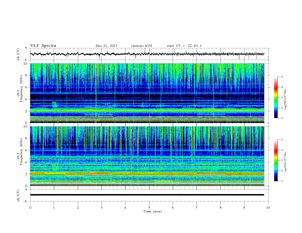
Task: Click time axis tick label '10'
Action: click(268, 207)
